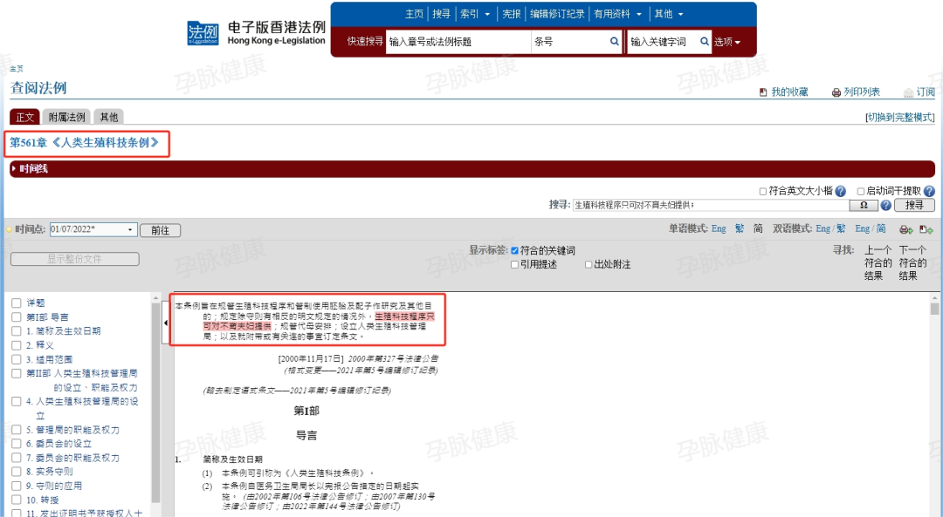Open 9. 守则的应用 in contents
Screen dimensions: 943x517
pos(54,486)
